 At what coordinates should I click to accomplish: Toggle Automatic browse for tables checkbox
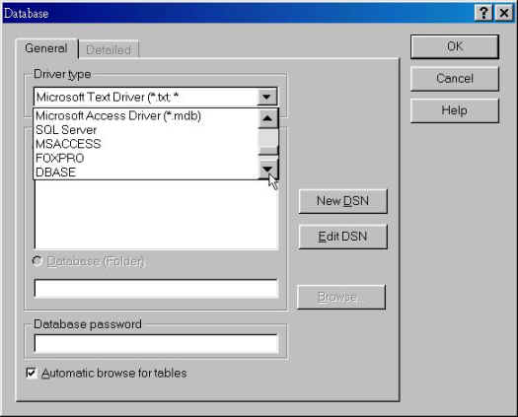coord(32,373)
